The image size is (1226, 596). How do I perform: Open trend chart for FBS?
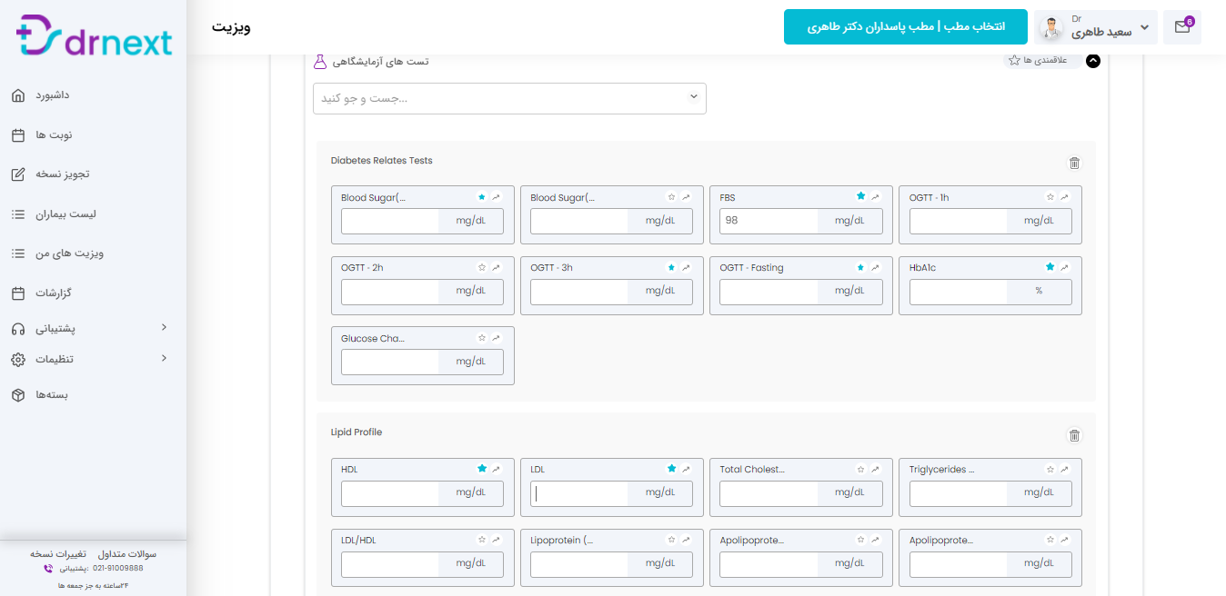click(x=875, y=197)
